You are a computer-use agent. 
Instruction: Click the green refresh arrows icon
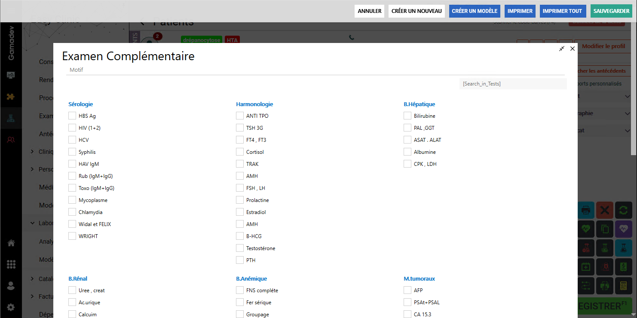(x=623, y=210)
